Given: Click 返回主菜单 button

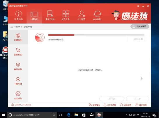Looking at the screenshot, I should pos(140,26).
